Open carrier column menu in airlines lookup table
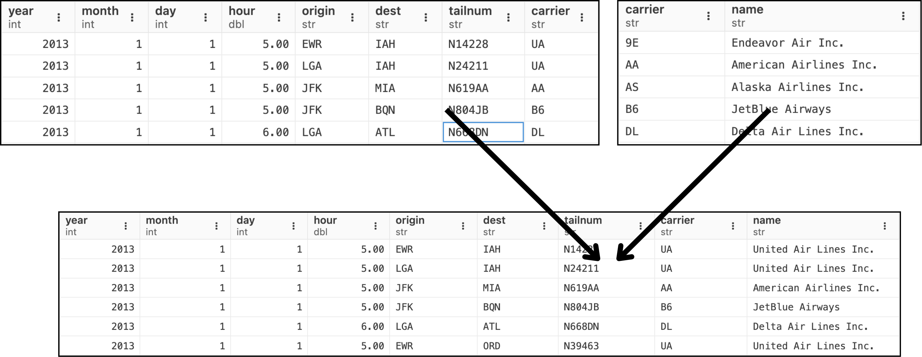The width and height of the screenshot is (922, 357). click(708, 16)
